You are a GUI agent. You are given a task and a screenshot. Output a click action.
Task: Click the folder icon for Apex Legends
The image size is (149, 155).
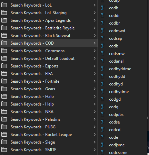(x=4, y=20)
